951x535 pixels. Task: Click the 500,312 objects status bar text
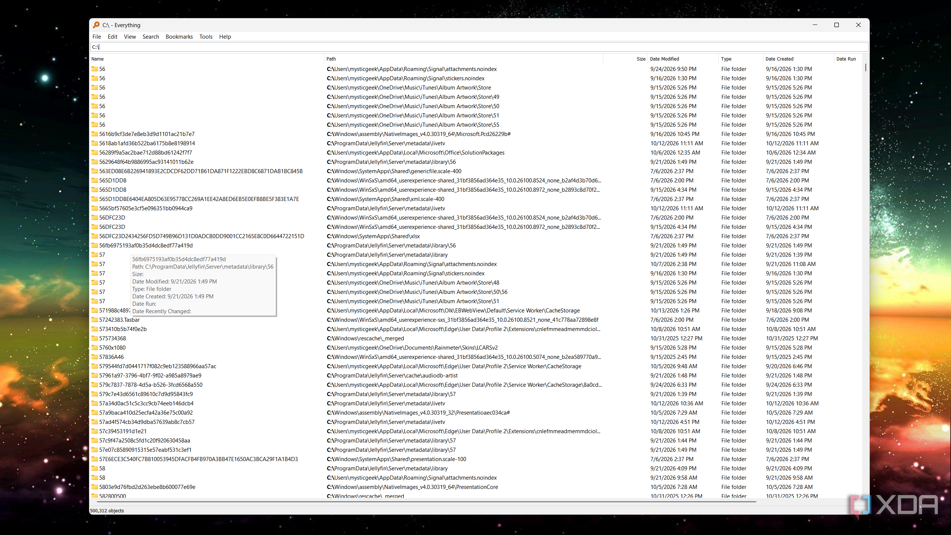tap(107, 510)
